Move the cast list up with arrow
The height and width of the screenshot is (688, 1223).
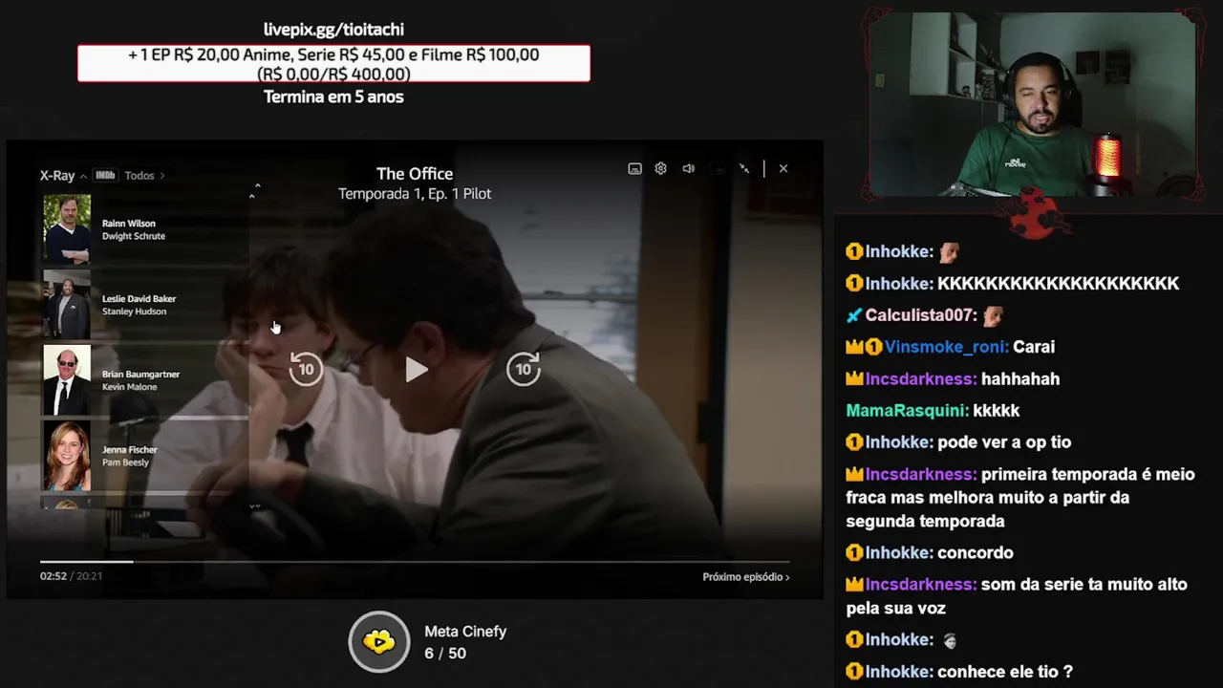(x=252, y=196)
